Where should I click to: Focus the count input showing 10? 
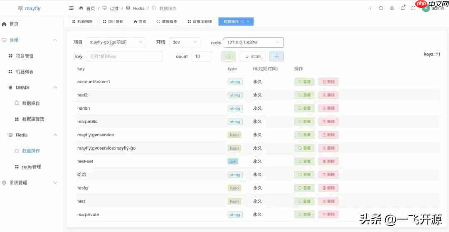click(201, 57)
